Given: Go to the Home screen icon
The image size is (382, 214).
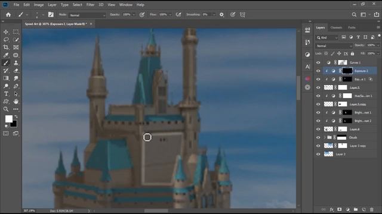Looking at the screenshot, I should point(8,14).
